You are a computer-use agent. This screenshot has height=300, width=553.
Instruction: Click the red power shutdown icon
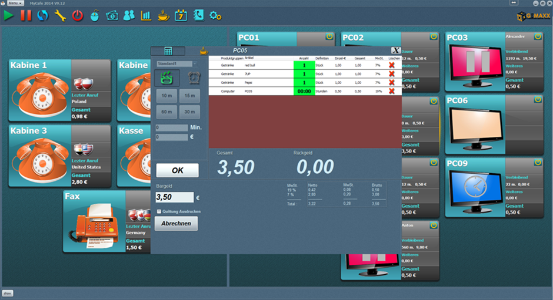click(x=78, y=16)
